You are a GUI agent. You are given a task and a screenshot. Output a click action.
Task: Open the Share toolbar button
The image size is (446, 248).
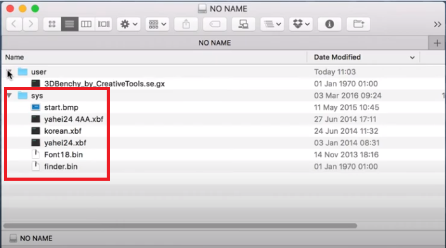[x=186, y=24]
